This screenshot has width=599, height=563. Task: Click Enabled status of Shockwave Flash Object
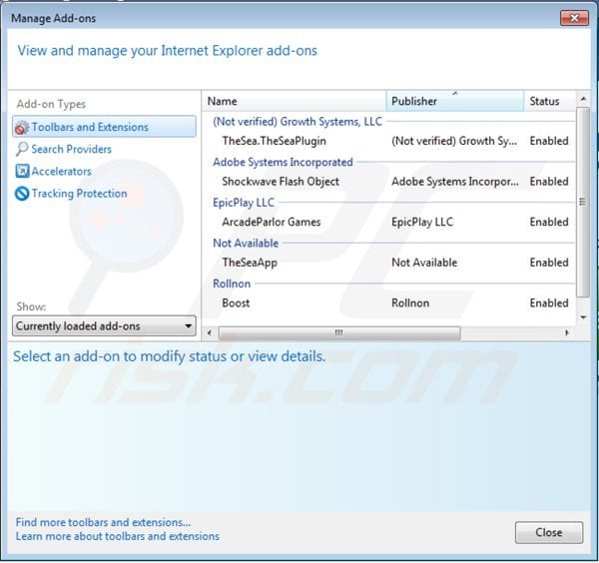(549, 182)
